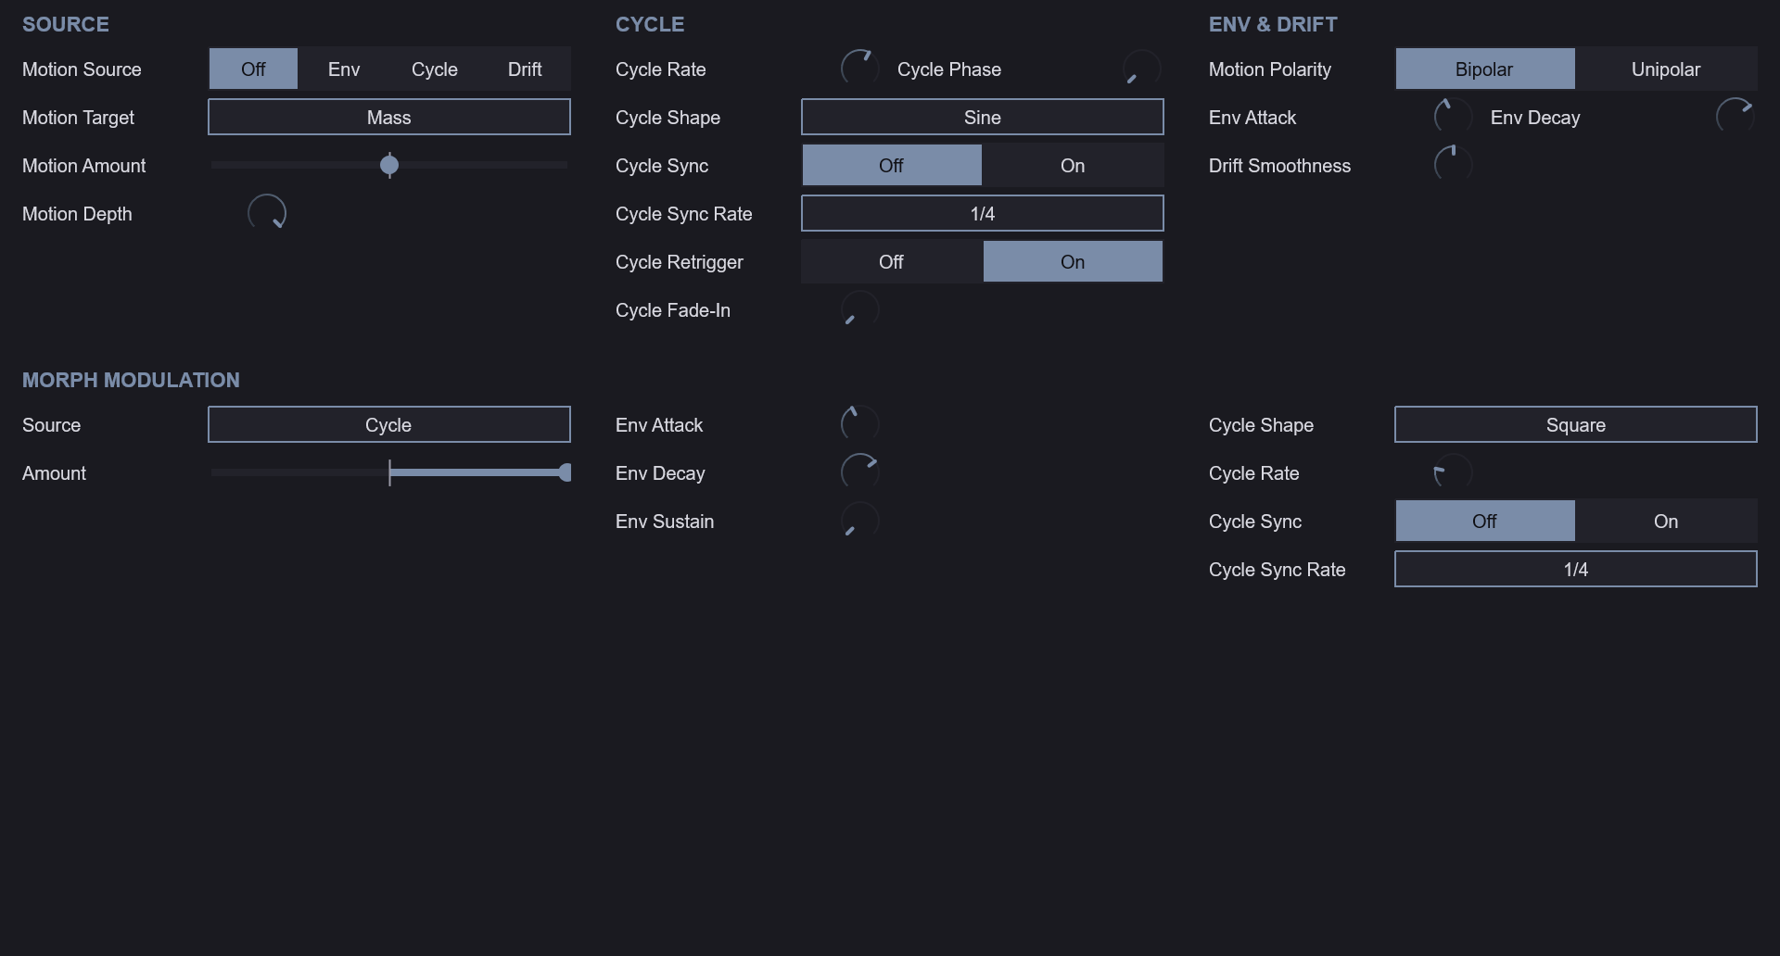
Task: Click the Motion Depth knob
Action: tap(267, 213)
